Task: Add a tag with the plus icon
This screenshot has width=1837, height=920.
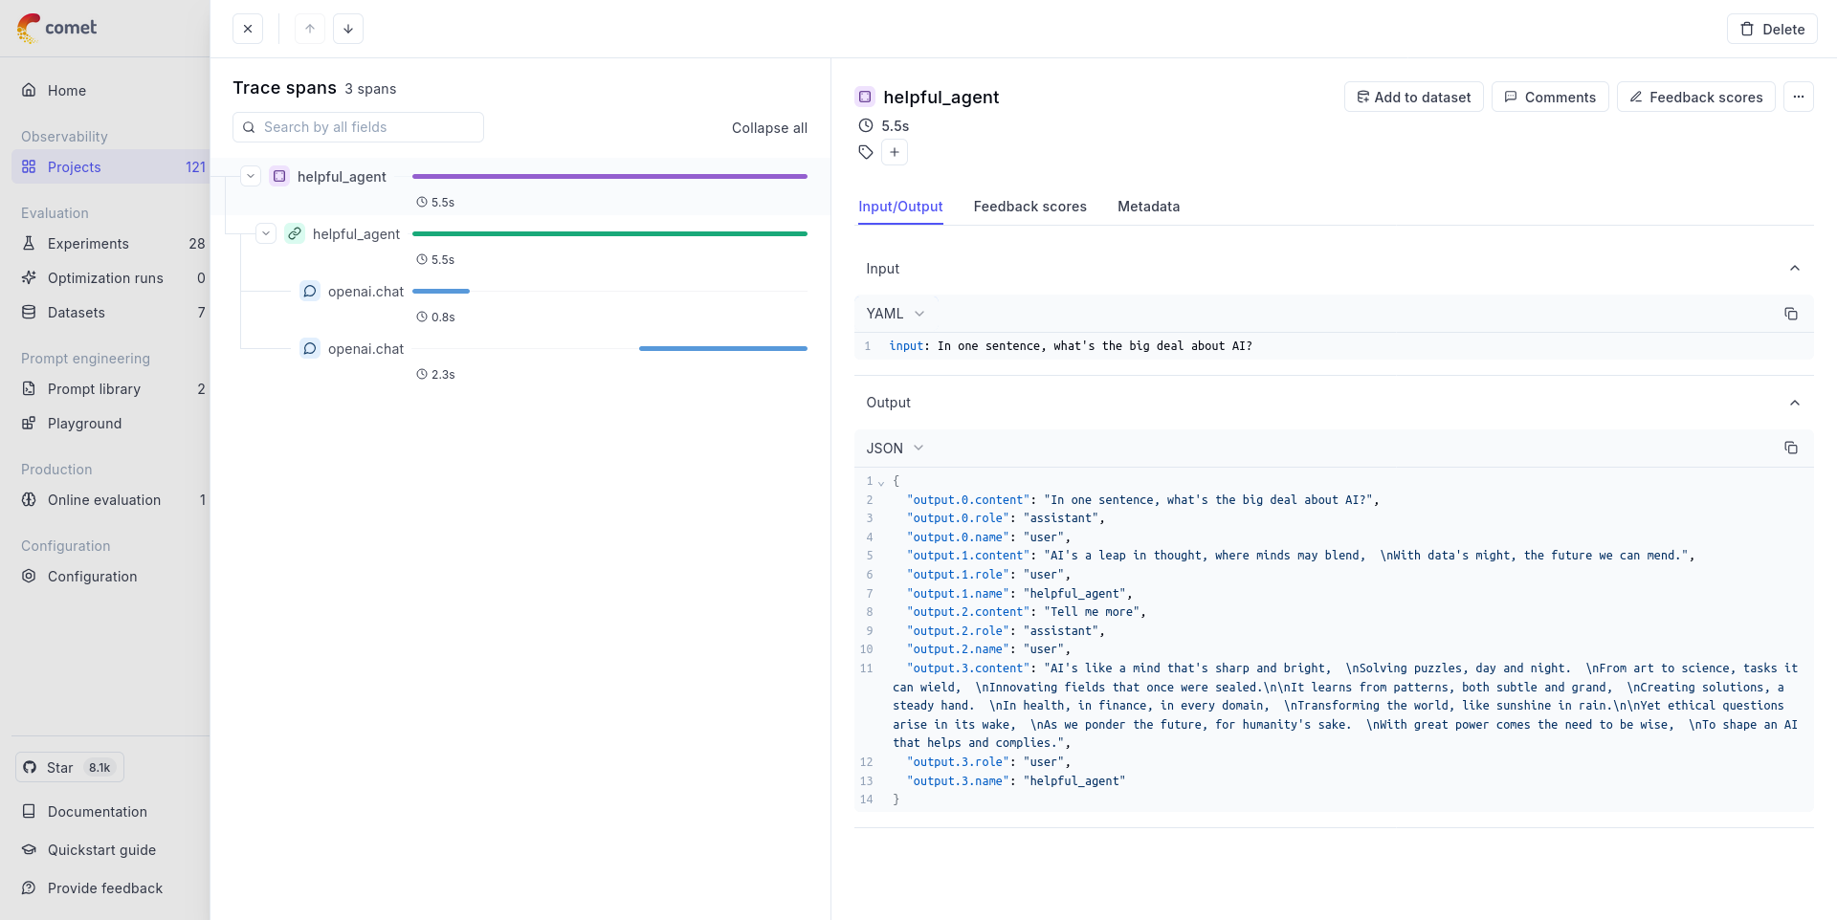Action: (895, 152)
